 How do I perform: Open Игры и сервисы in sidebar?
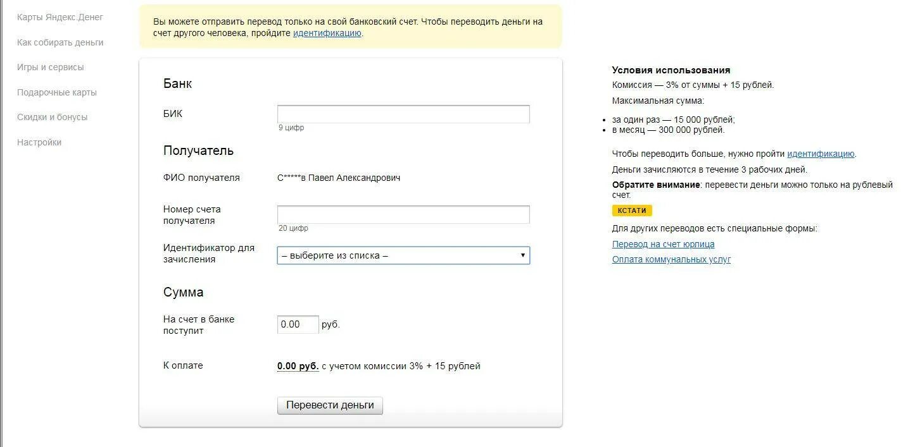[51, 67]
